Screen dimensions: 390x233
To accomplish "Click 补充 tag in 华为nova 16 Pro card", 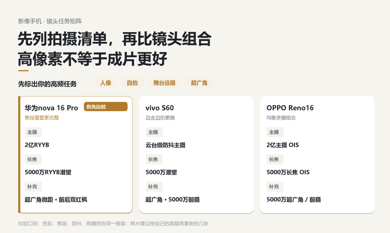I will tap(33, 187).
